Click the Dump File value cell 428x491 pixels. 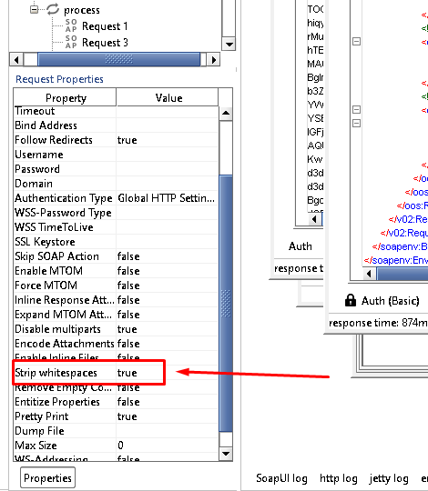tap(167, 431)
